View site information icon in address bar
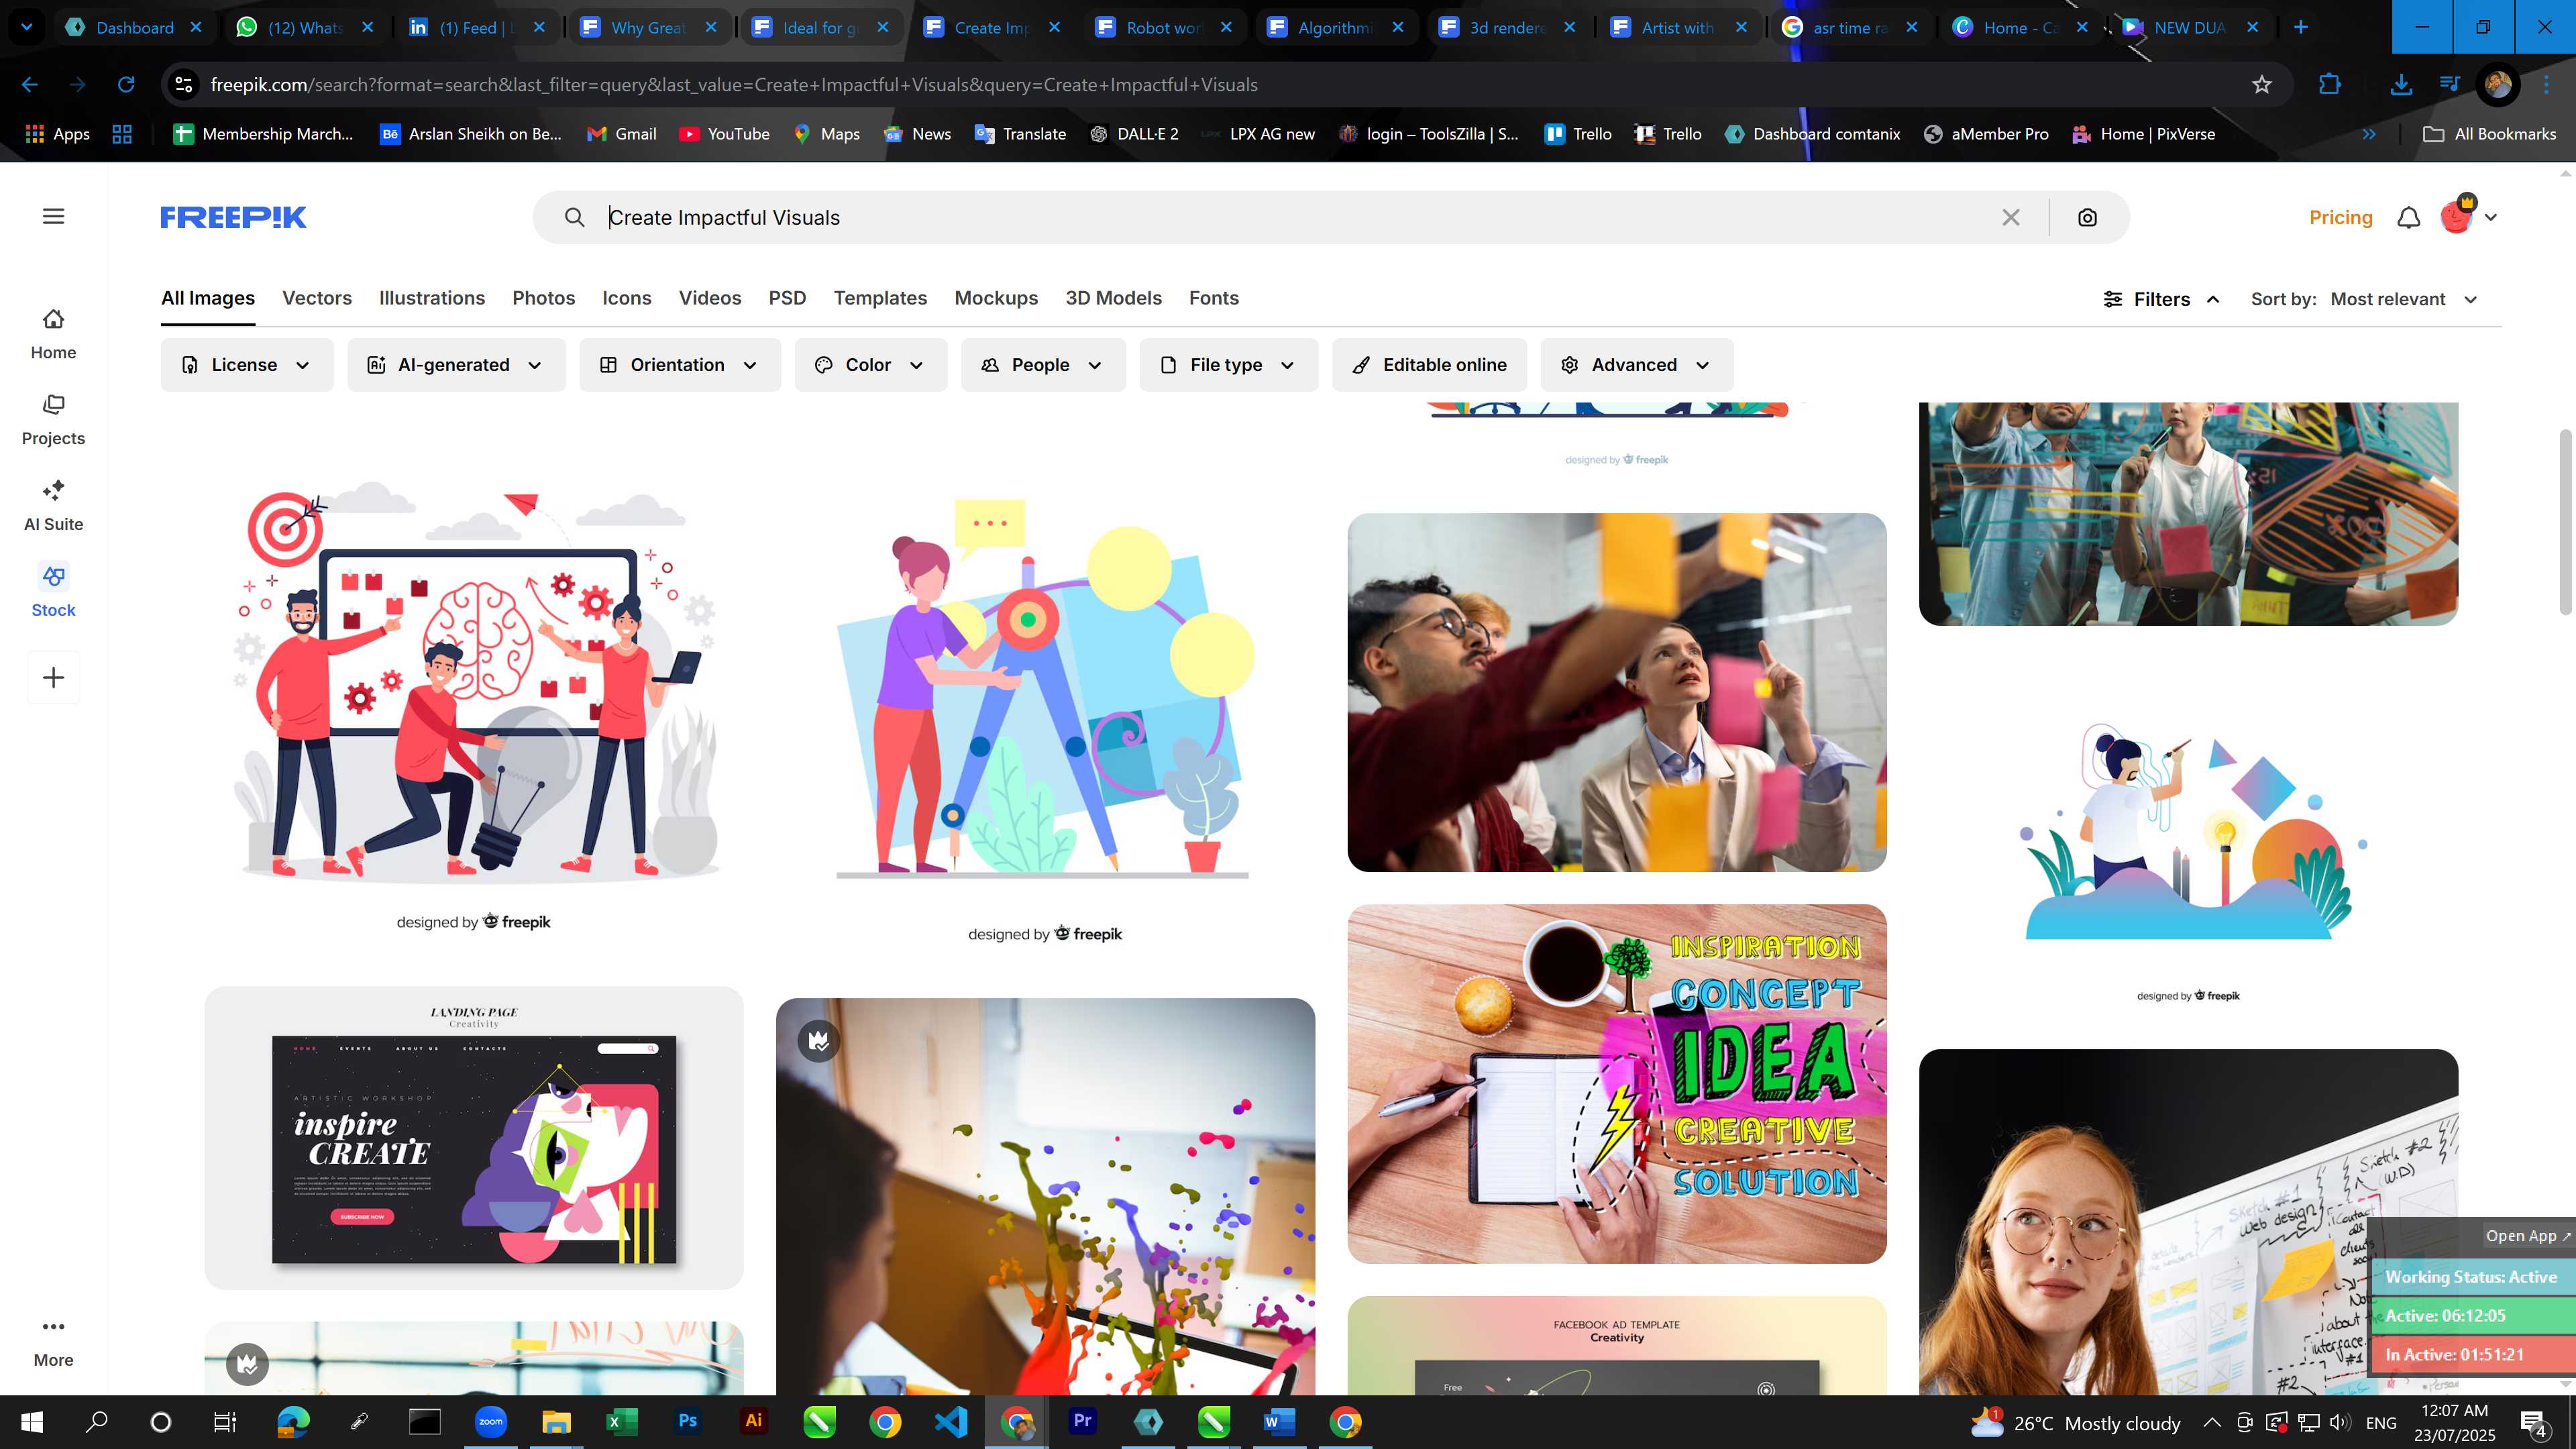Screen dimensions: 2576x1449 [x=184, y=85]
